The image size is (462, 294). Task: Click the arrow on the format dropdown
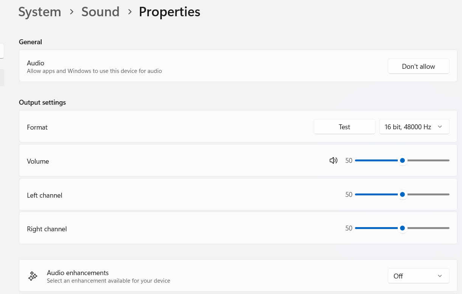tap(440, 127)
